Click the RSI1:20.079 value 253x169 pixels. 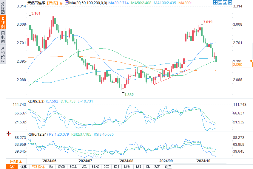[x=59, y=134]
